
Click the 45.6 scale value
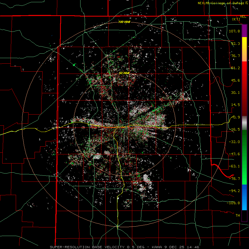(235, 80)
